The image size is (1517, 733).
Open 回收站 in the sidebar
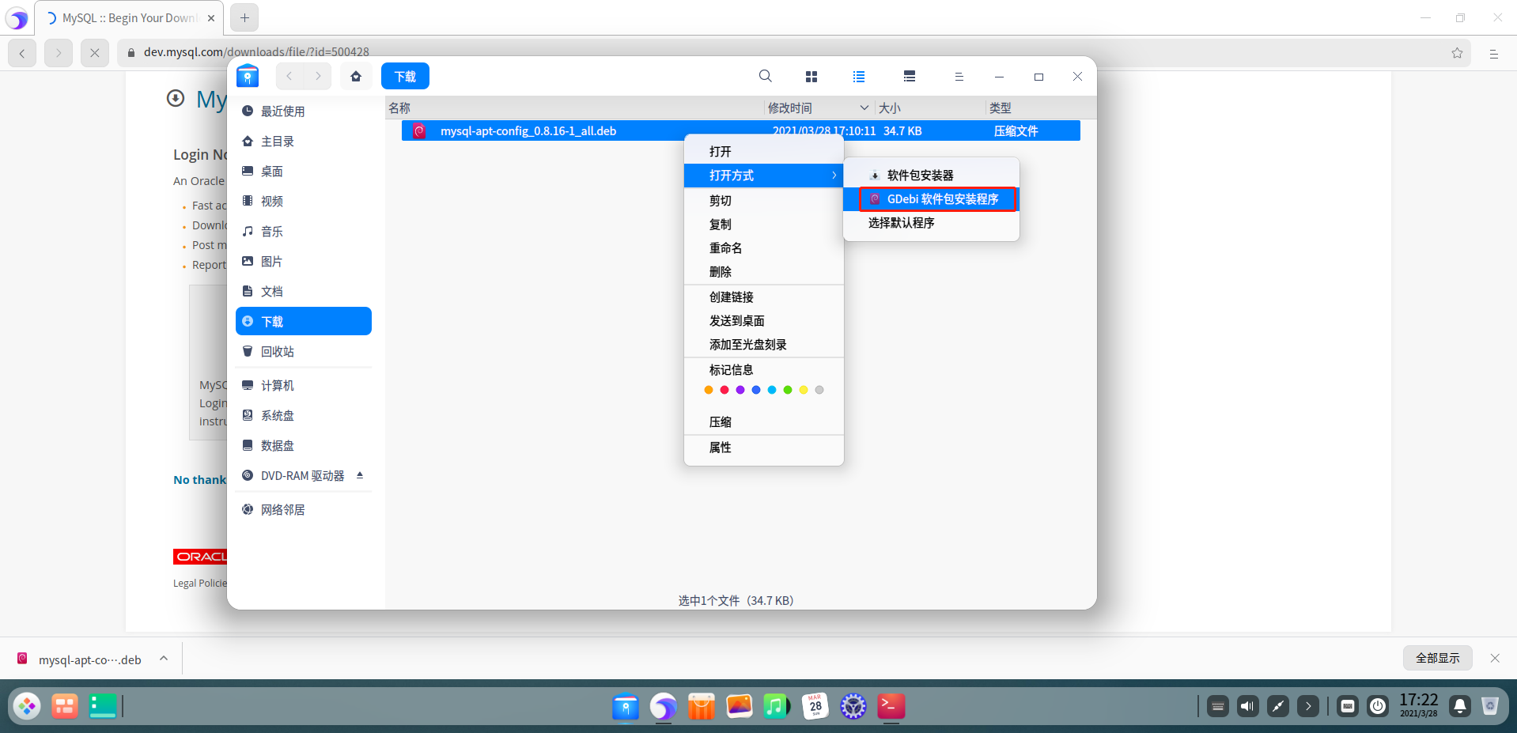click(x=304, y=352)
